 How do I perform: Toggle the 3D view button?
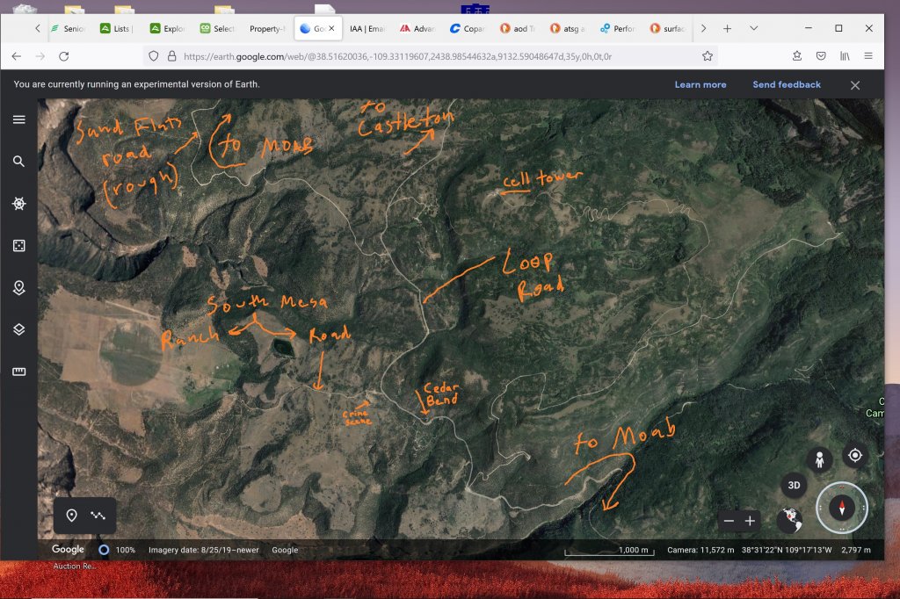point(794,486)
